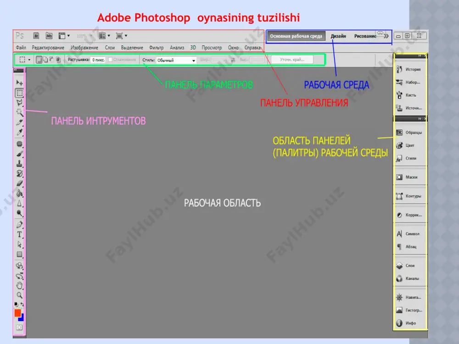Open the Редактирование menu
459x344 pixels.
[48, 48]
